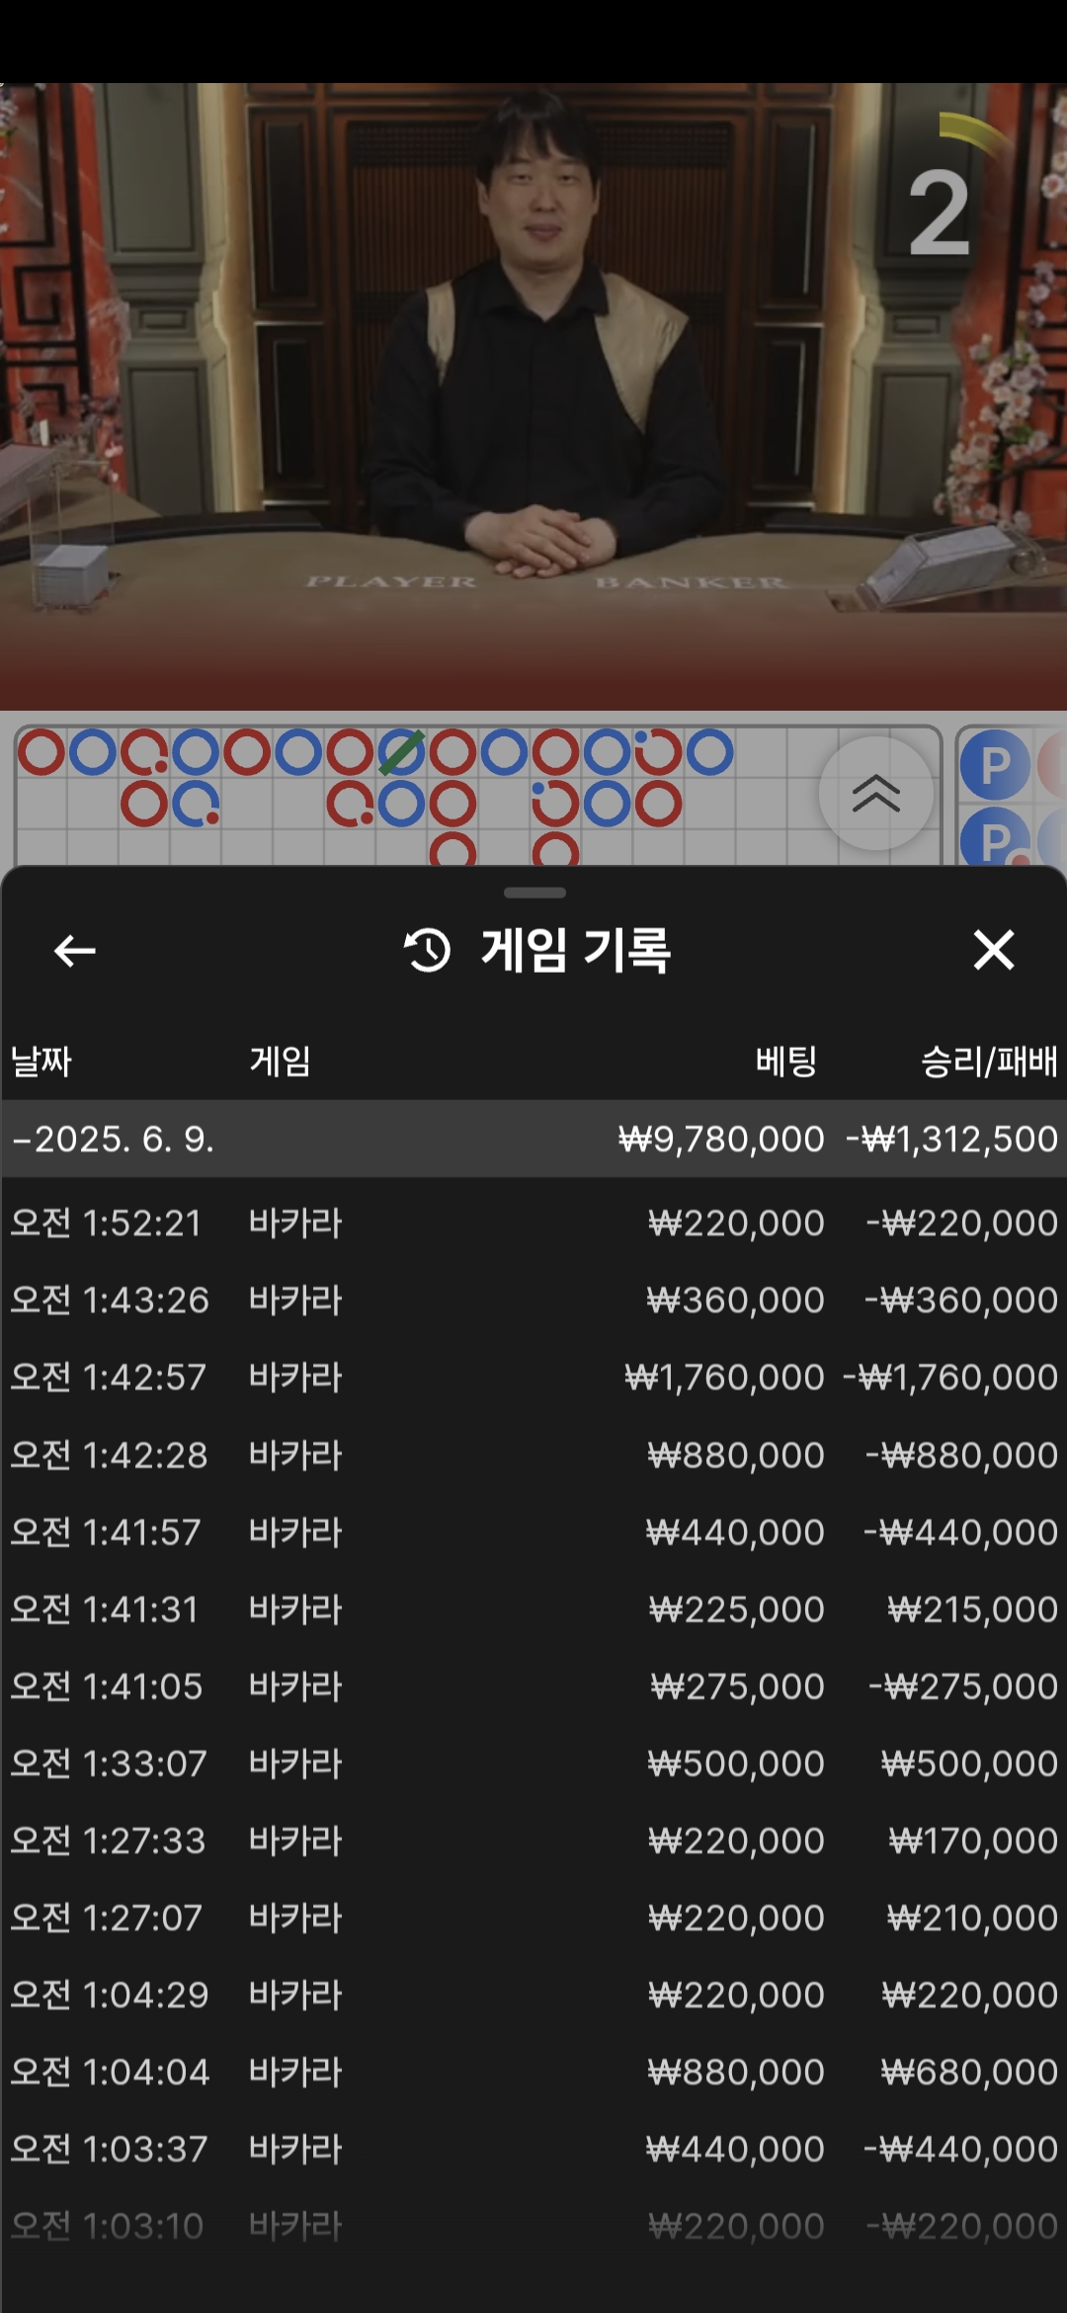Select the 승리/패배 column header
This screenshot has height=2313, width=1067.
point(988,1062)
